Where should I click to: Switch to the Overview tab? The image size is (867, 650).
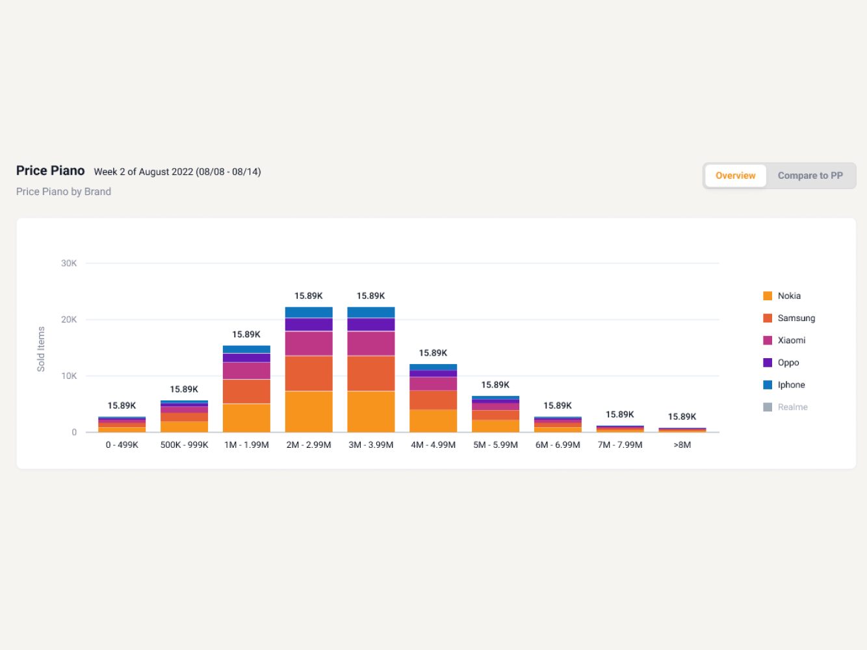tap(735, 175)
